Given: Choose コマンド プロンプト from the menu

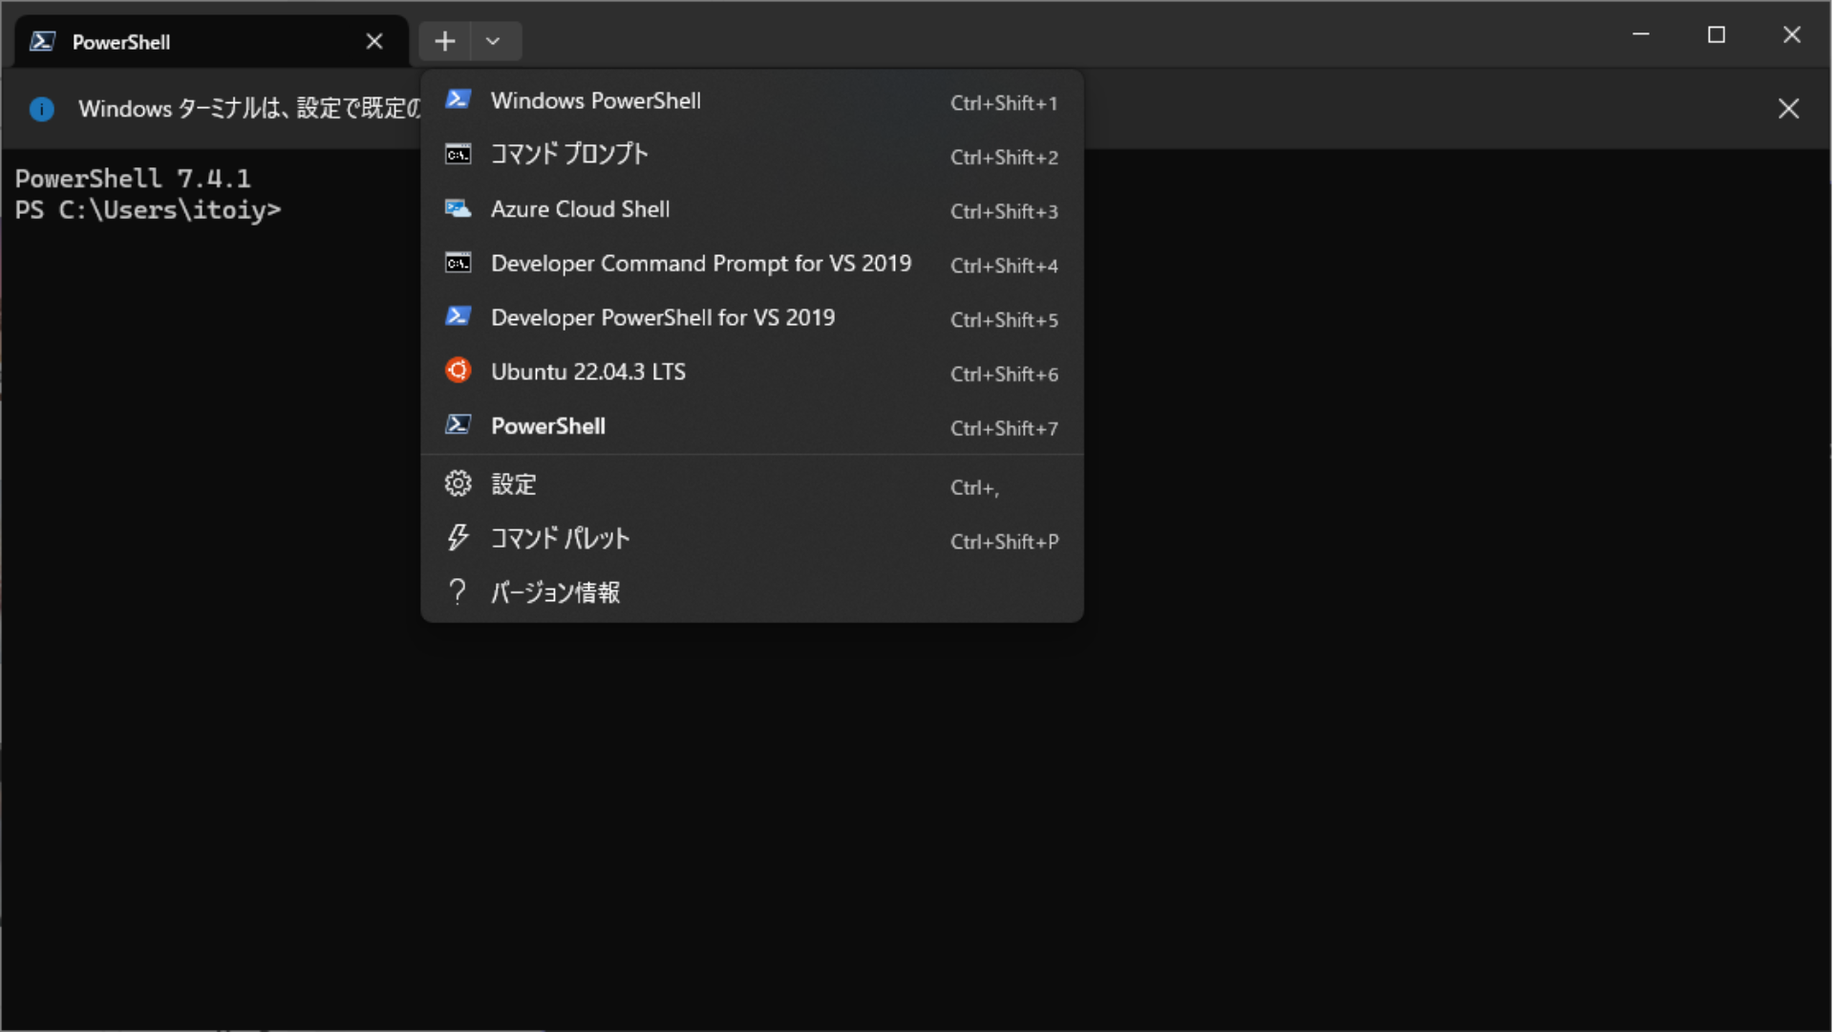Looking at the screenshot, I should pyautogui.click(x=752, y=155).
